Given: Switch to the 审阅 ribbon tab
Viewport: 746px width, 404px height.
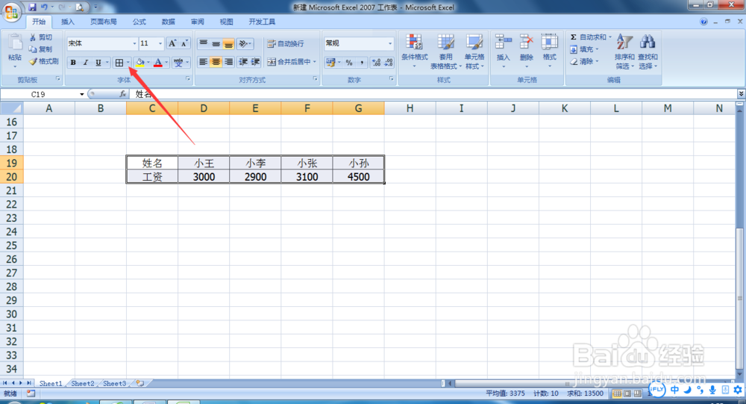Looking at the screenshot, I should click(198, 22).
